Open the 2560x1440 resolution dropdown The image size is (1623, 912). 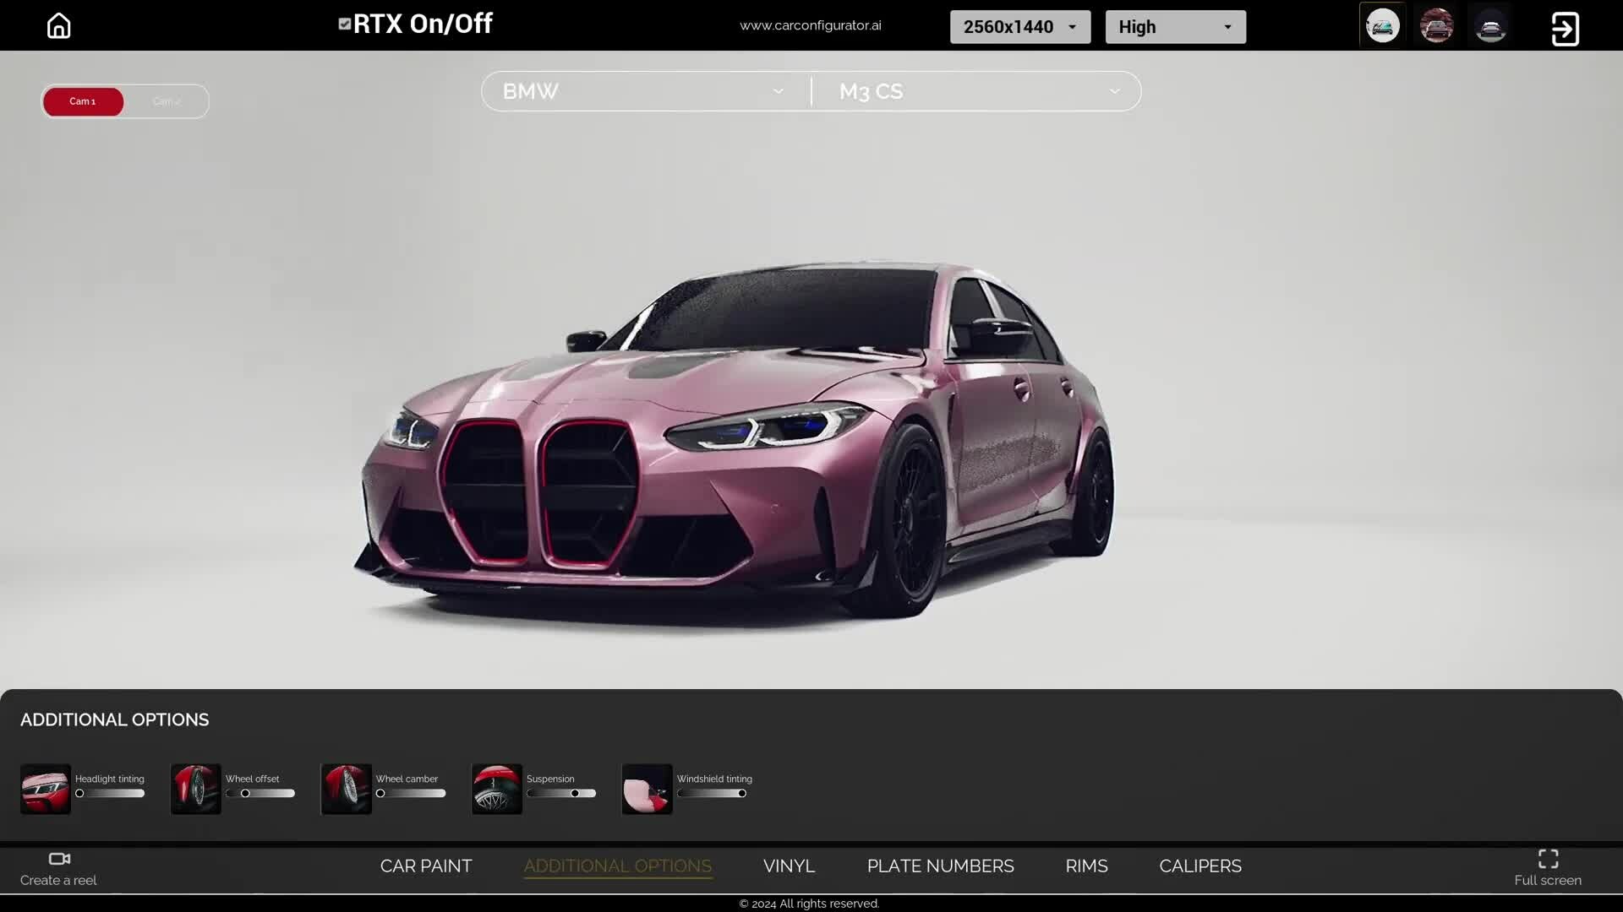coord(1019,27)
